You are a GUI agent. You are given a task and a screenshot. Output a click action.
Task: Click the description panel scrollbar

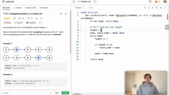(x=71, y=32)
